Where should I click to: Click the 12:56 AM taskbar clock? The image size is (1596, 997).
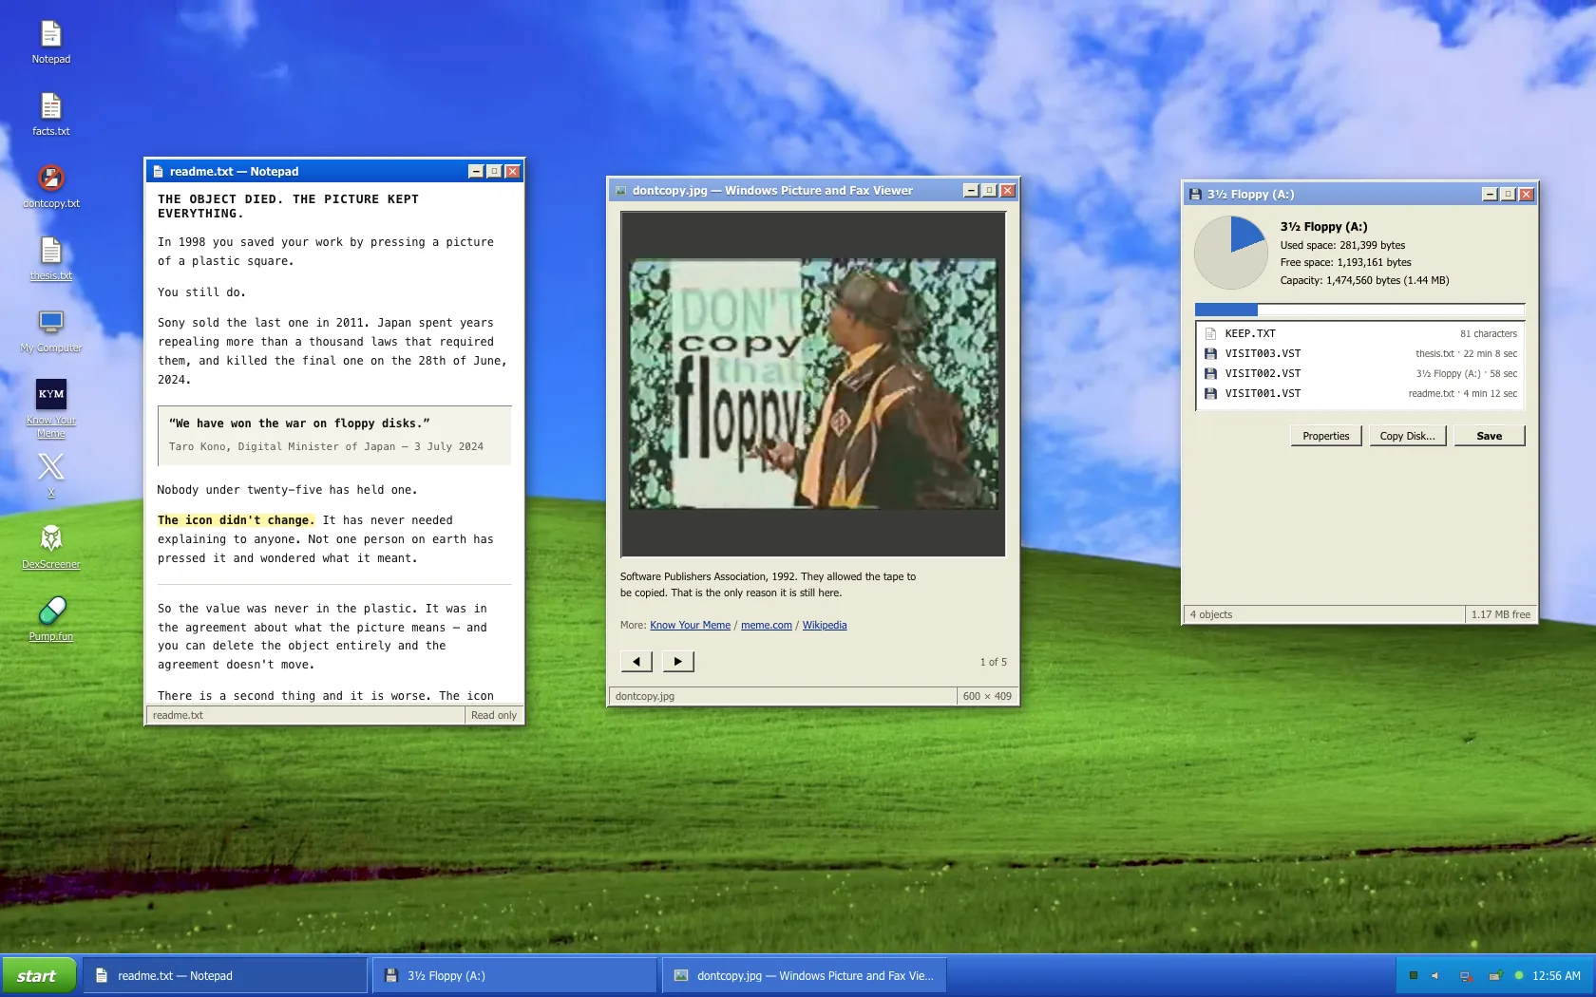coord(1556,976)
